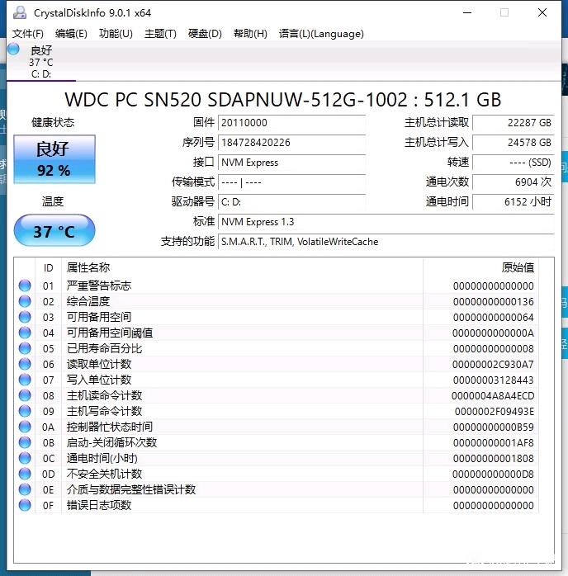Click power on hours value 6152 小时
Screen dimensions: 568x576
point(514,202)
